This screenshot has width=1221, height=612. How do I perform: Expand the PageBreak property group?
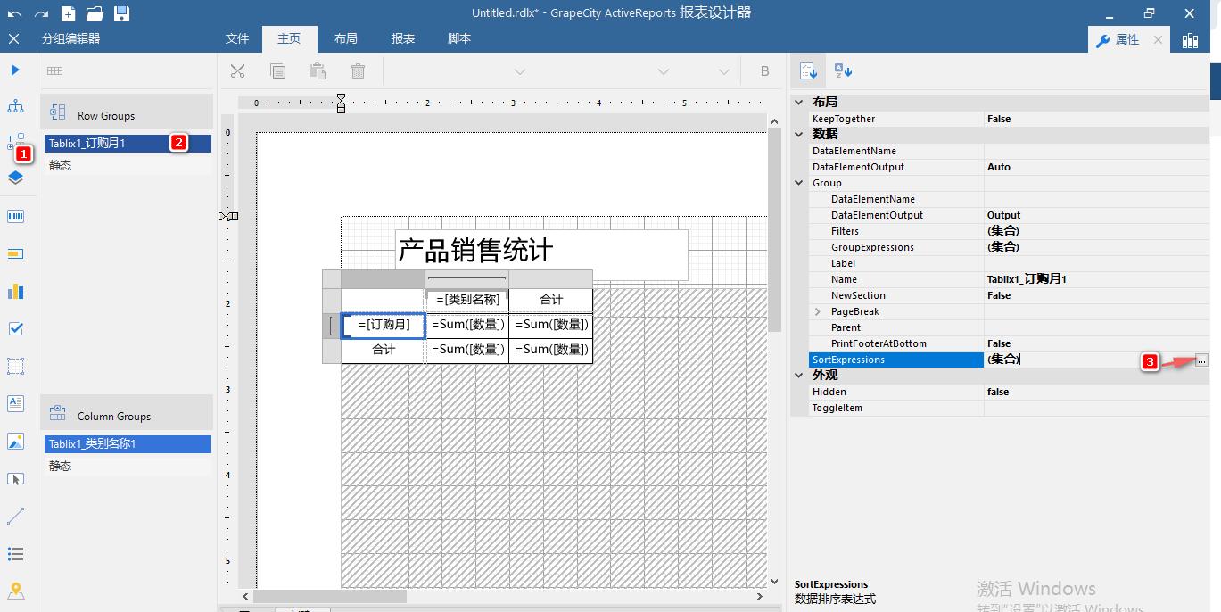coord(817,311)
